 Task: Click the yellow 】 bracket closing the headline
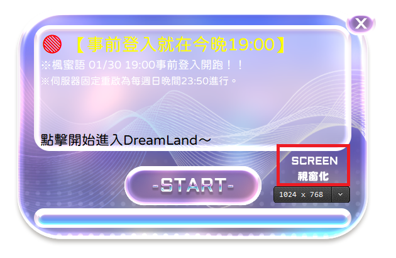[281, 45]
